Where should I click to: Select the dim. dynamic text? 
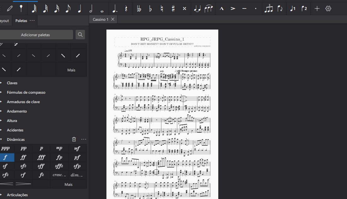point(77,175)
